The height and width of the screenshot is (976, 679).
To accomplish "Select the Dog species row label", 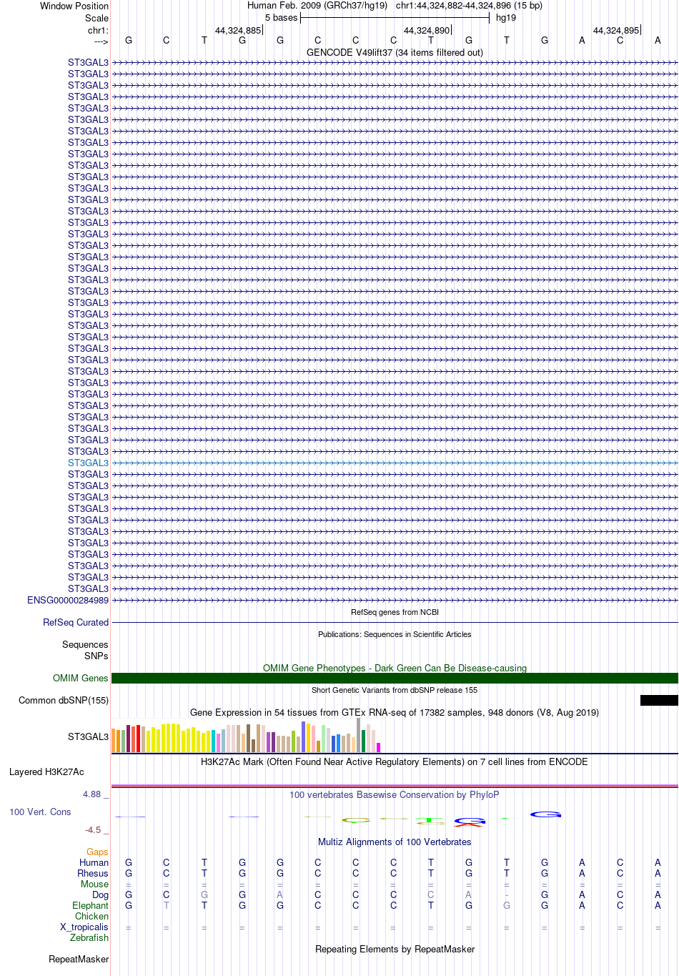I will (x=100, y=894).
